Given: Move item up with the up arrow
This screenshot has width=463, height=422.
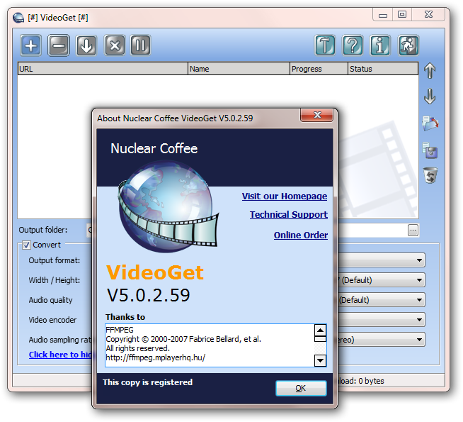Looking at the screenshot, I should pyautogui.click(x=430, y=71).
